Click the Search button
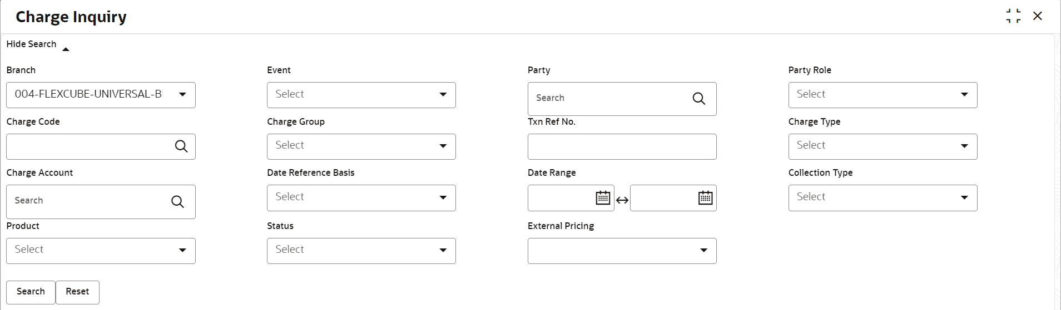Viewport: 1061px width, 310px height. (x=31, y=292)
